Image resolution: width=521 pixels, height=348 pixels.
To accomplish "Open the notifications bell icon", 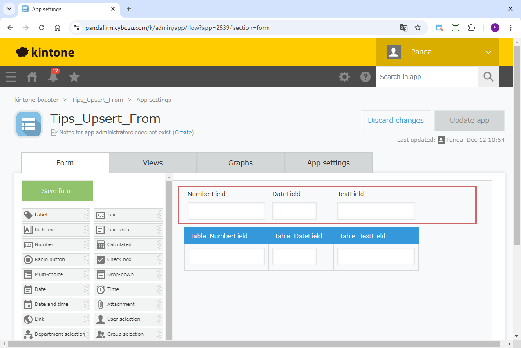I will click(53, 77).
